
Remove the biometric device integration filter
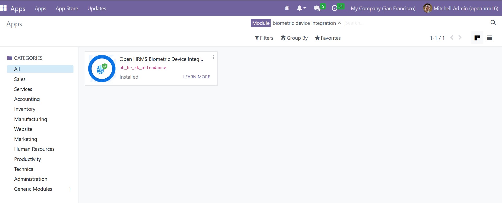coord(339,23)
